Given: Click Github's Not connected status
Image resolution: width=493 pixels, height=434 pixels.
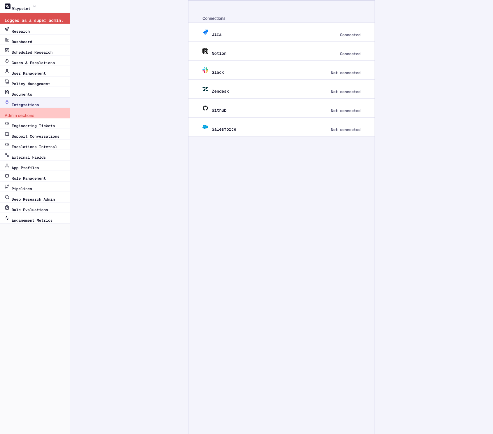Looking at the screenshot, I should point(346,111).
